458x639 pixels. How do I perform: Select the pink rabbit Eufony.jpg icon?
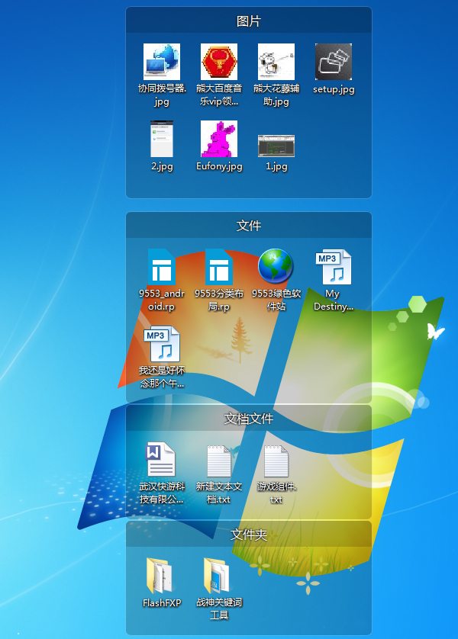click(219, 139)
